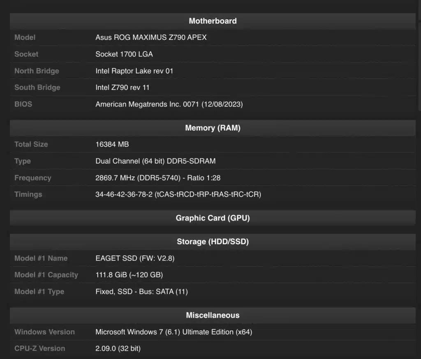The image size is (421, 359).
Task: Click the Miscellaneous section header
Action: [x=213, y=315]
